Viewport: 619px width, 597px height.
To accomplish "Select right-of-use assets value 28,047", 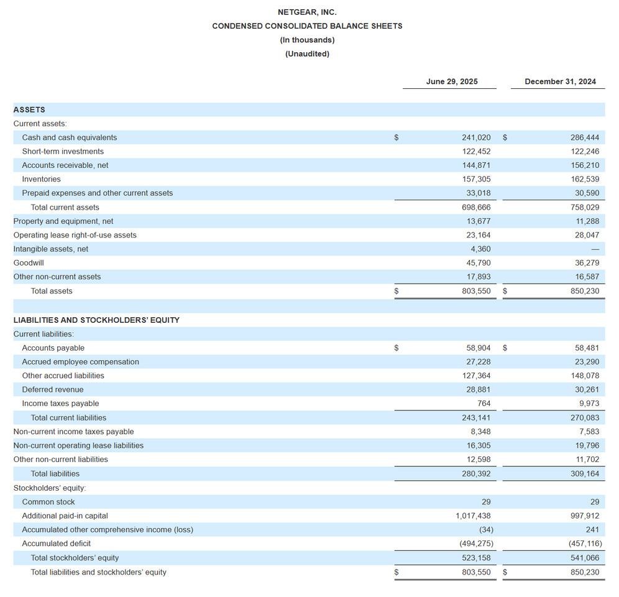I will (587, 235).
